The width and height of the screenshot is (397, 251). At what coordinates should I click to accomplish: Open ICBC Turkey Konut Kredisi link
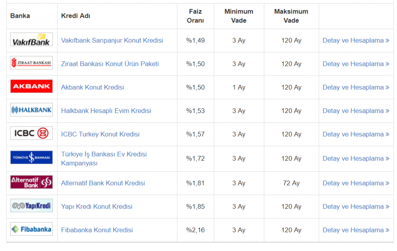click(x=100, y=134)
